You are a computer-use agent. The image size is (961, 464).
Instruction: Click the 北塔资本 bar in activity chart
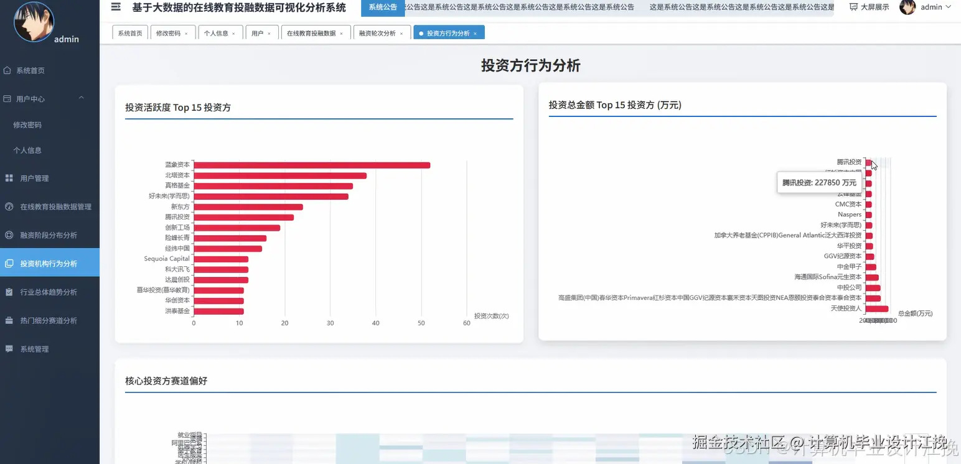(280, 175)
